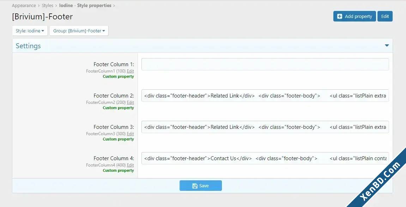Save the style properties
The height and width of the screenshot is (207, 406).
coord(201,186)
